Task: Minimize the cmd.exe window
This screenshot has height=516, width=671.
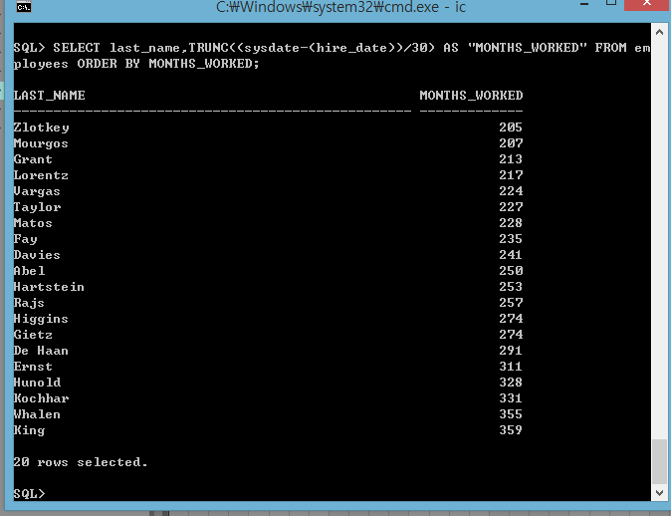Action: click(584, 4)
